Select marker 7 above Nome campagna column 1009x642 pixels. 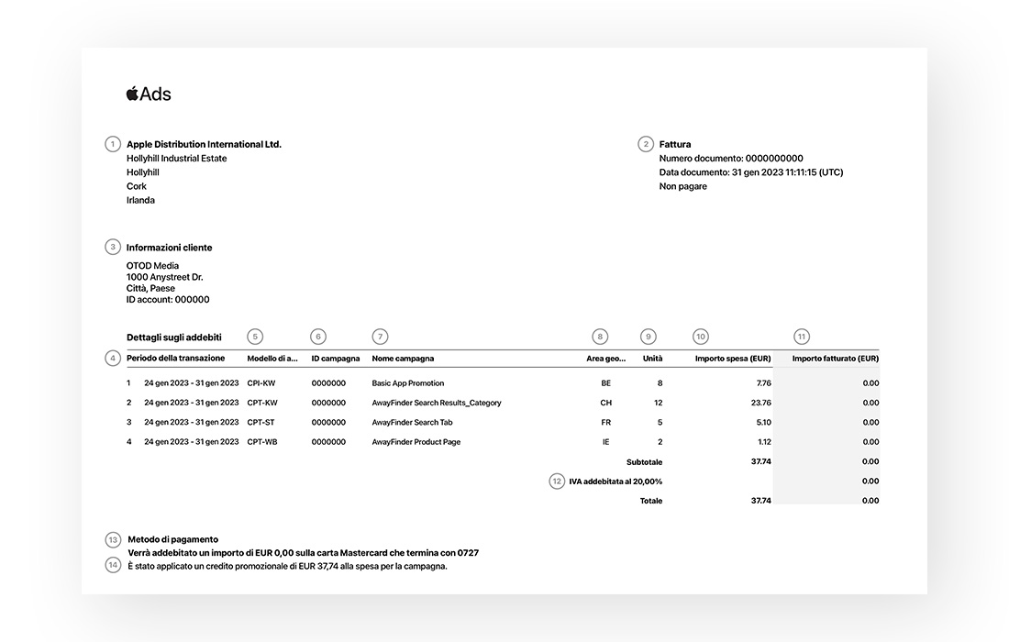pos(381,337)
